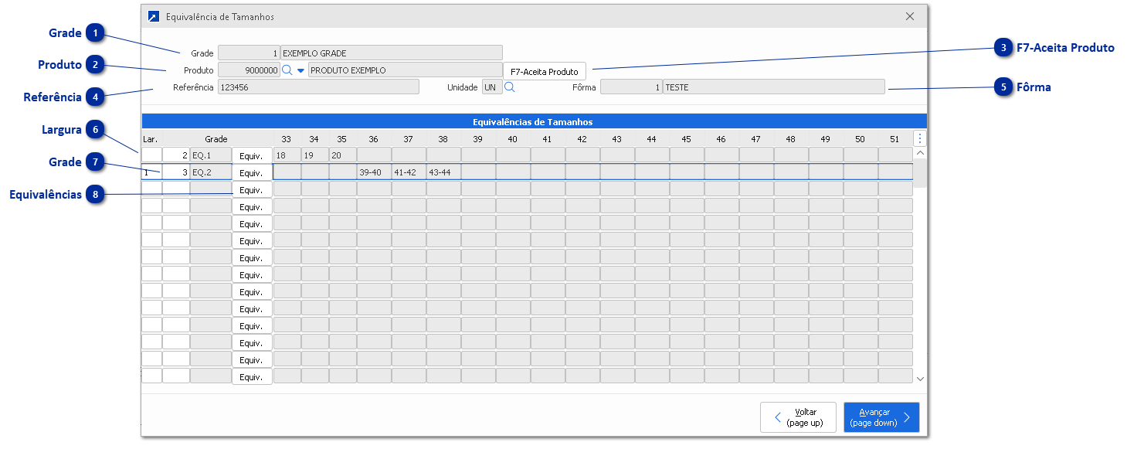Click cell with value 20
Viewport: 1127px width, 449px height.
click(x=342, y=156)
